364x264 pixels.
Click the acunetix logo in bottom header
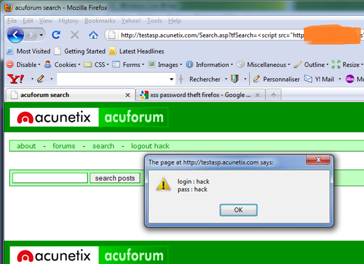[54, 255]
